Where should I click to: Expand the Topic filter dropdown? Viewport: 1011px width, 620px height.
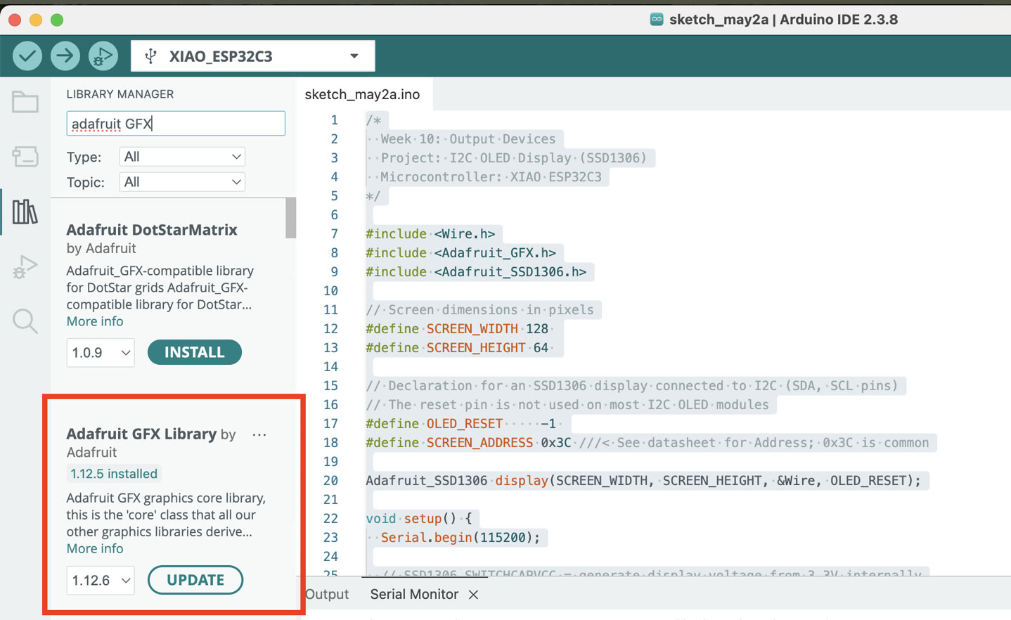tap(182, 182)
